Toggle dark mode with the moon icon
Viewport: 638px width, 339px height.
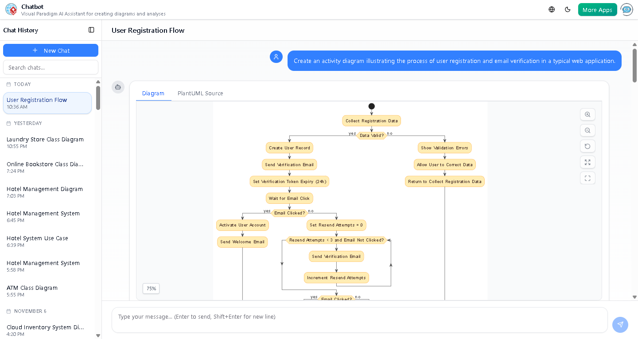[x=568, y=9]
